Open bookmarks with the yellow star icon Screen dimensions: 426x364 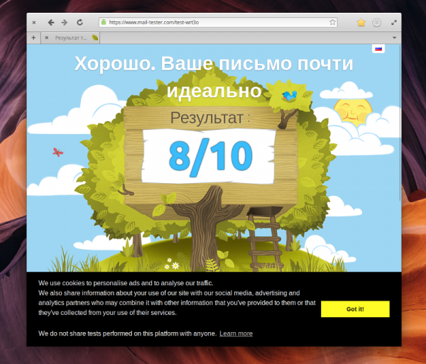[361, 23]
